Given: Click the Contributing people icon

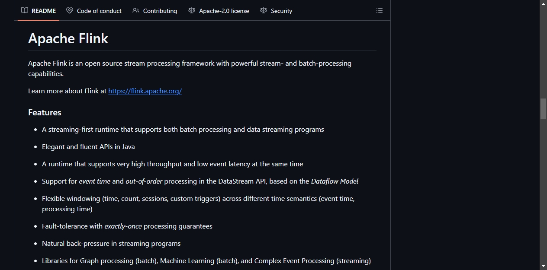Looking at the screenshot, I should (x=136, y=10).
